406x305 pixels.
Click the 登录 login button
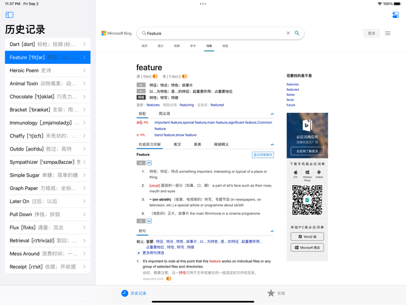click(372, 33)
